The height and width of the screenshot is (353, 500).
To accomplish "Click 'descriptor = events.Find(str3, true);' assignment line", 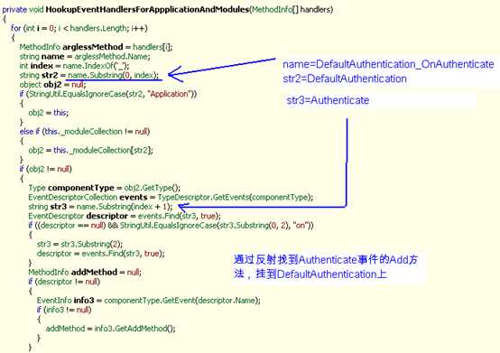I will click(x=101, y=254).
